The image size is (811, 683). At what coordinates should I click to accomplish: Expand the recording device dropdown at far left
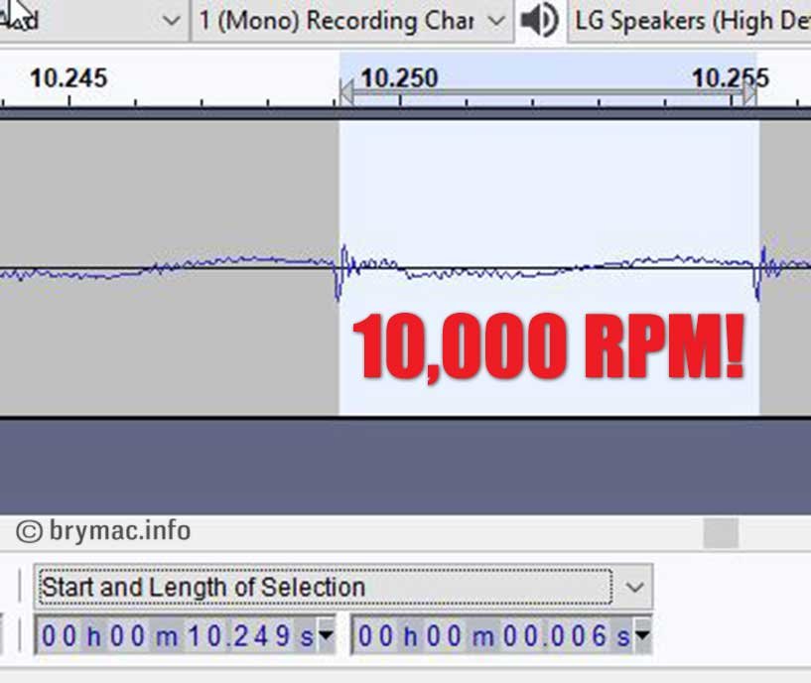[171, 21]
